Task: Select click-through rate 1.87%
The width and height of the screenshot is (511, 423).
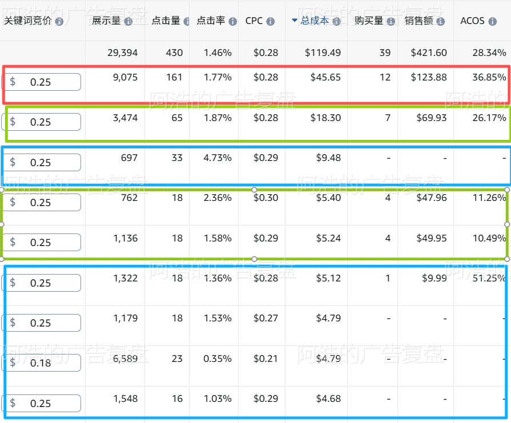Action: click(218, 118)
